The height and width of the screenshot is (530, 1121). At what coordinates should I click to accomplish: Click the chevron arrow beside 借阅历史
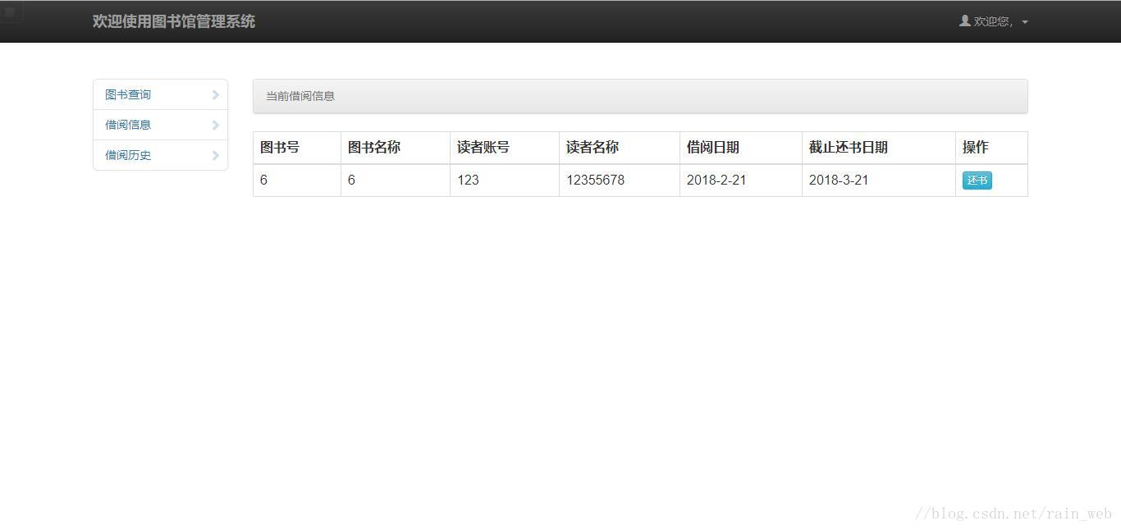pos(216,155)
